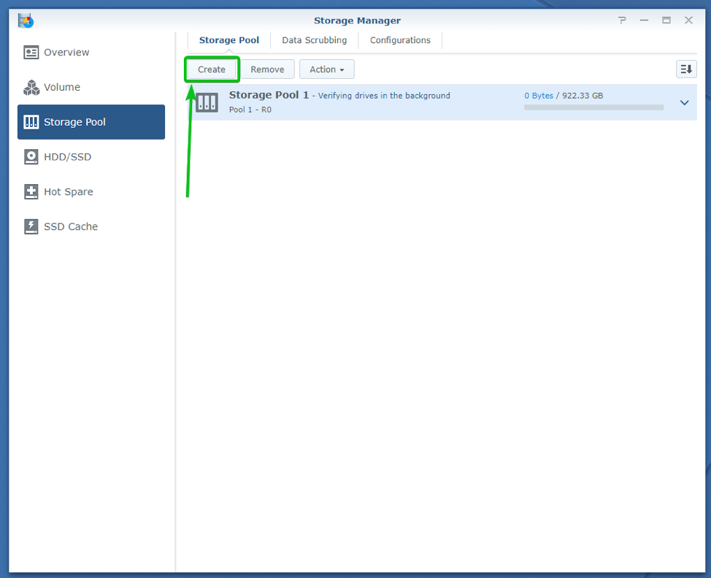Select the Storage Pool 1 row title
Viewport: 711px width, 578px height.
pyautogui.click(x=269, y=95)
